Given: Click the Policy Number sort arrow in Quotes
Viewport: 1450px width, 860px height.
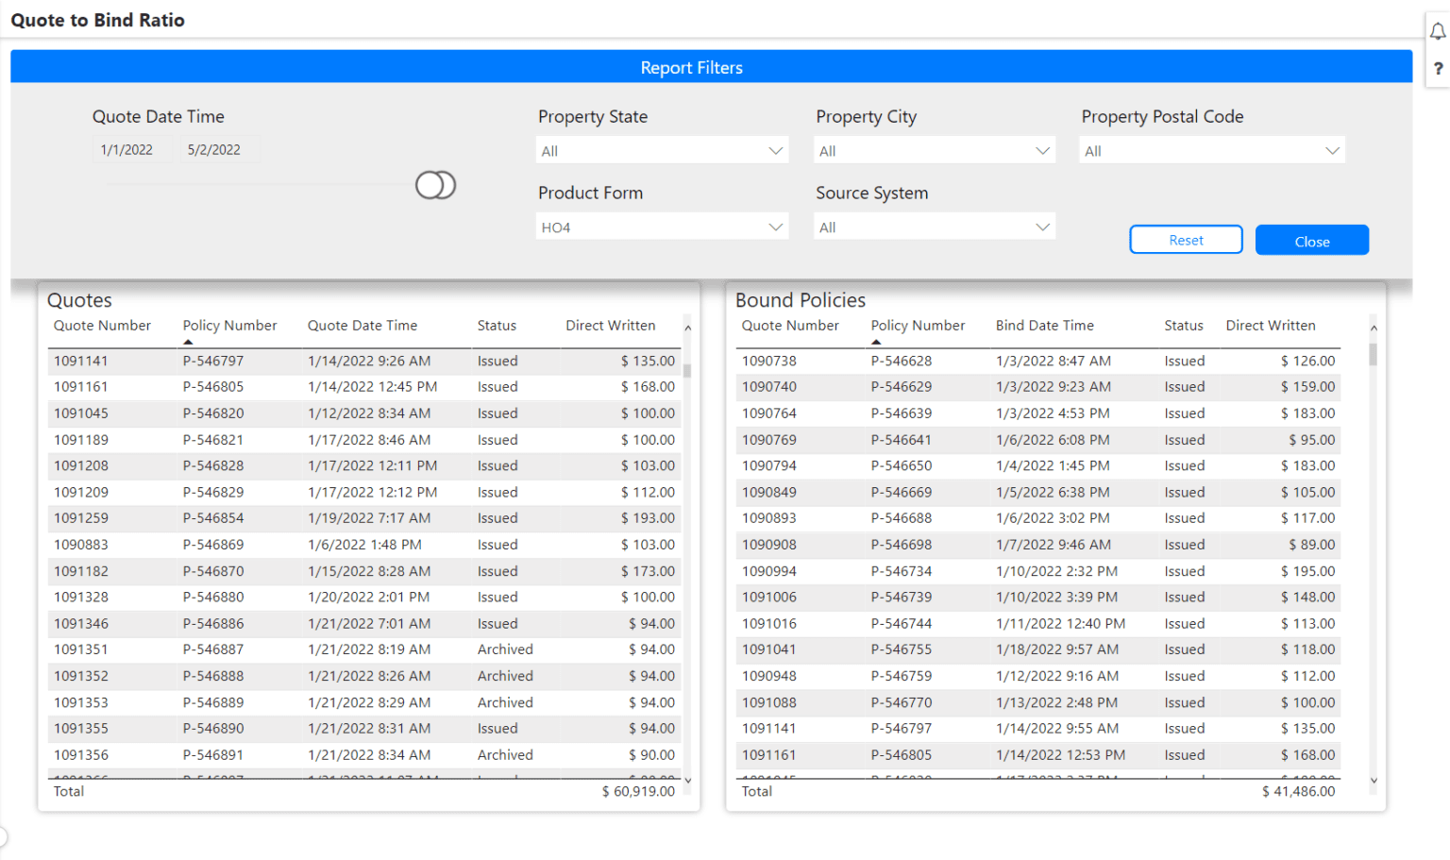Looking at the screenshot, I should (188, 342).
